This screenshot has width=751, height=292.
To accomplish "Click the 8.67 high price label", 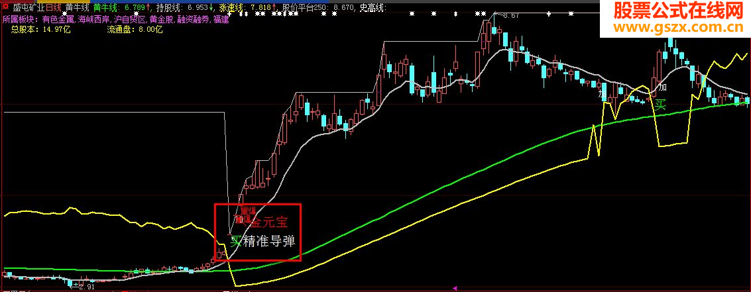I will [510, 15].
